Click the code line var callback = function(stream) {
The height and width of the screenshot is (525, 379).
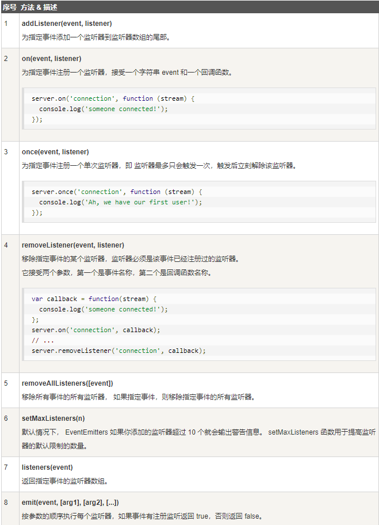94,299
